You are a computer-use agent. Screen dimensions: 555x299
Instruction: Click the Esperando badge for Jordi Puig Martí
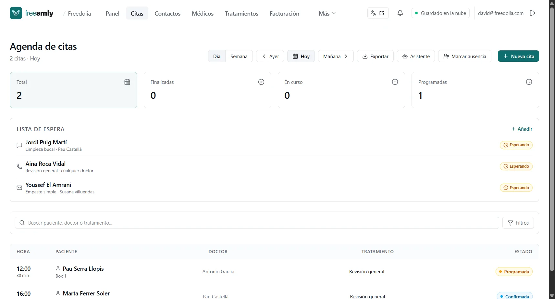[516, 145]
